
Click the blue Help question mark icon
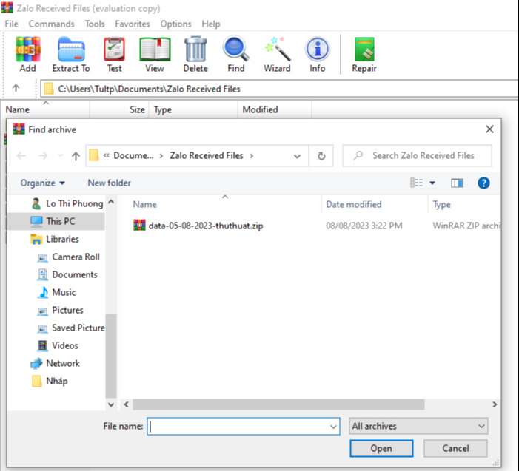coord(483,183)
